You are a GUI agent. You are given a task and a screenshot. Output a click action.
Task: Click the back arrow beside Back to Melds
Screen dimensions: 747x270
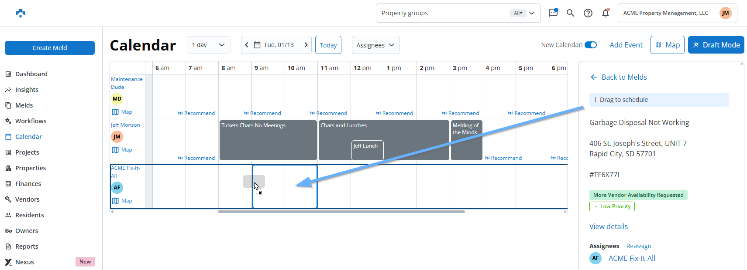point(594,77)
